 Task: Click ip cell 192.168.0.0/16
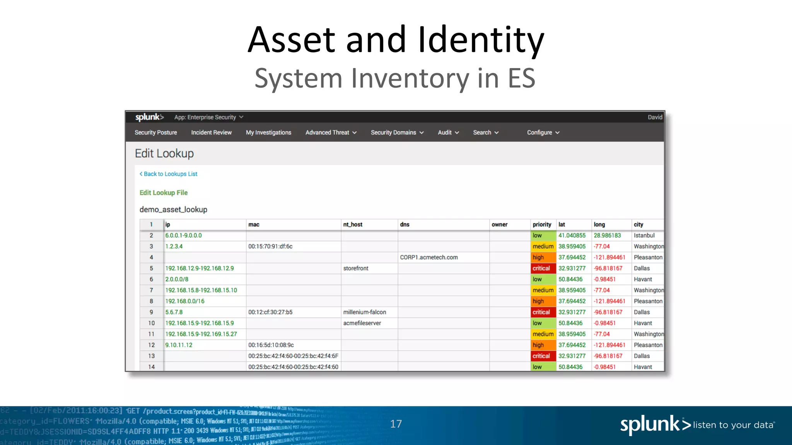205,301
